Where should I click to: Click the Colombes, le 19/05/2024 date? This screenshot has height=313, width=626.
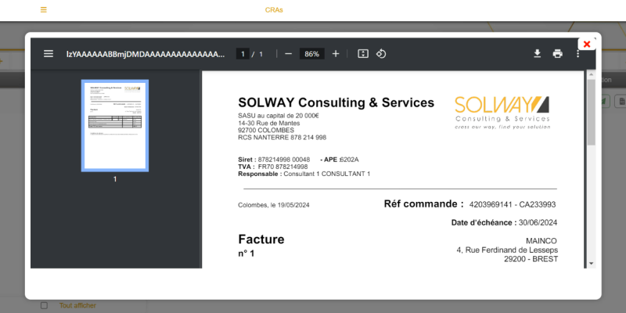point(273,205)
